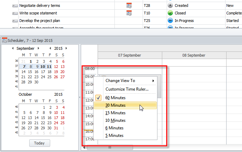Click the scheduler icon on Write scope statement row
The image size is (242, 152).
pyautogui.click(x=129, y=13)
